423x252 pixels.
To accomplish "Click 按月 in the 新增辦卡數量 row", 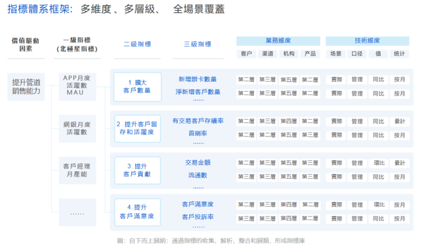I will tap(399, 80).
